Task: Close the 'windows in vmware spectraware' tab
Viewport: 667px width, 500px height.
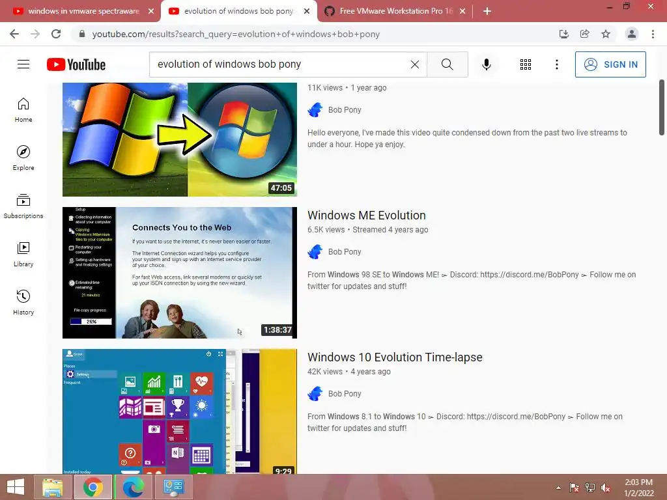Action: tap(151, 11)
